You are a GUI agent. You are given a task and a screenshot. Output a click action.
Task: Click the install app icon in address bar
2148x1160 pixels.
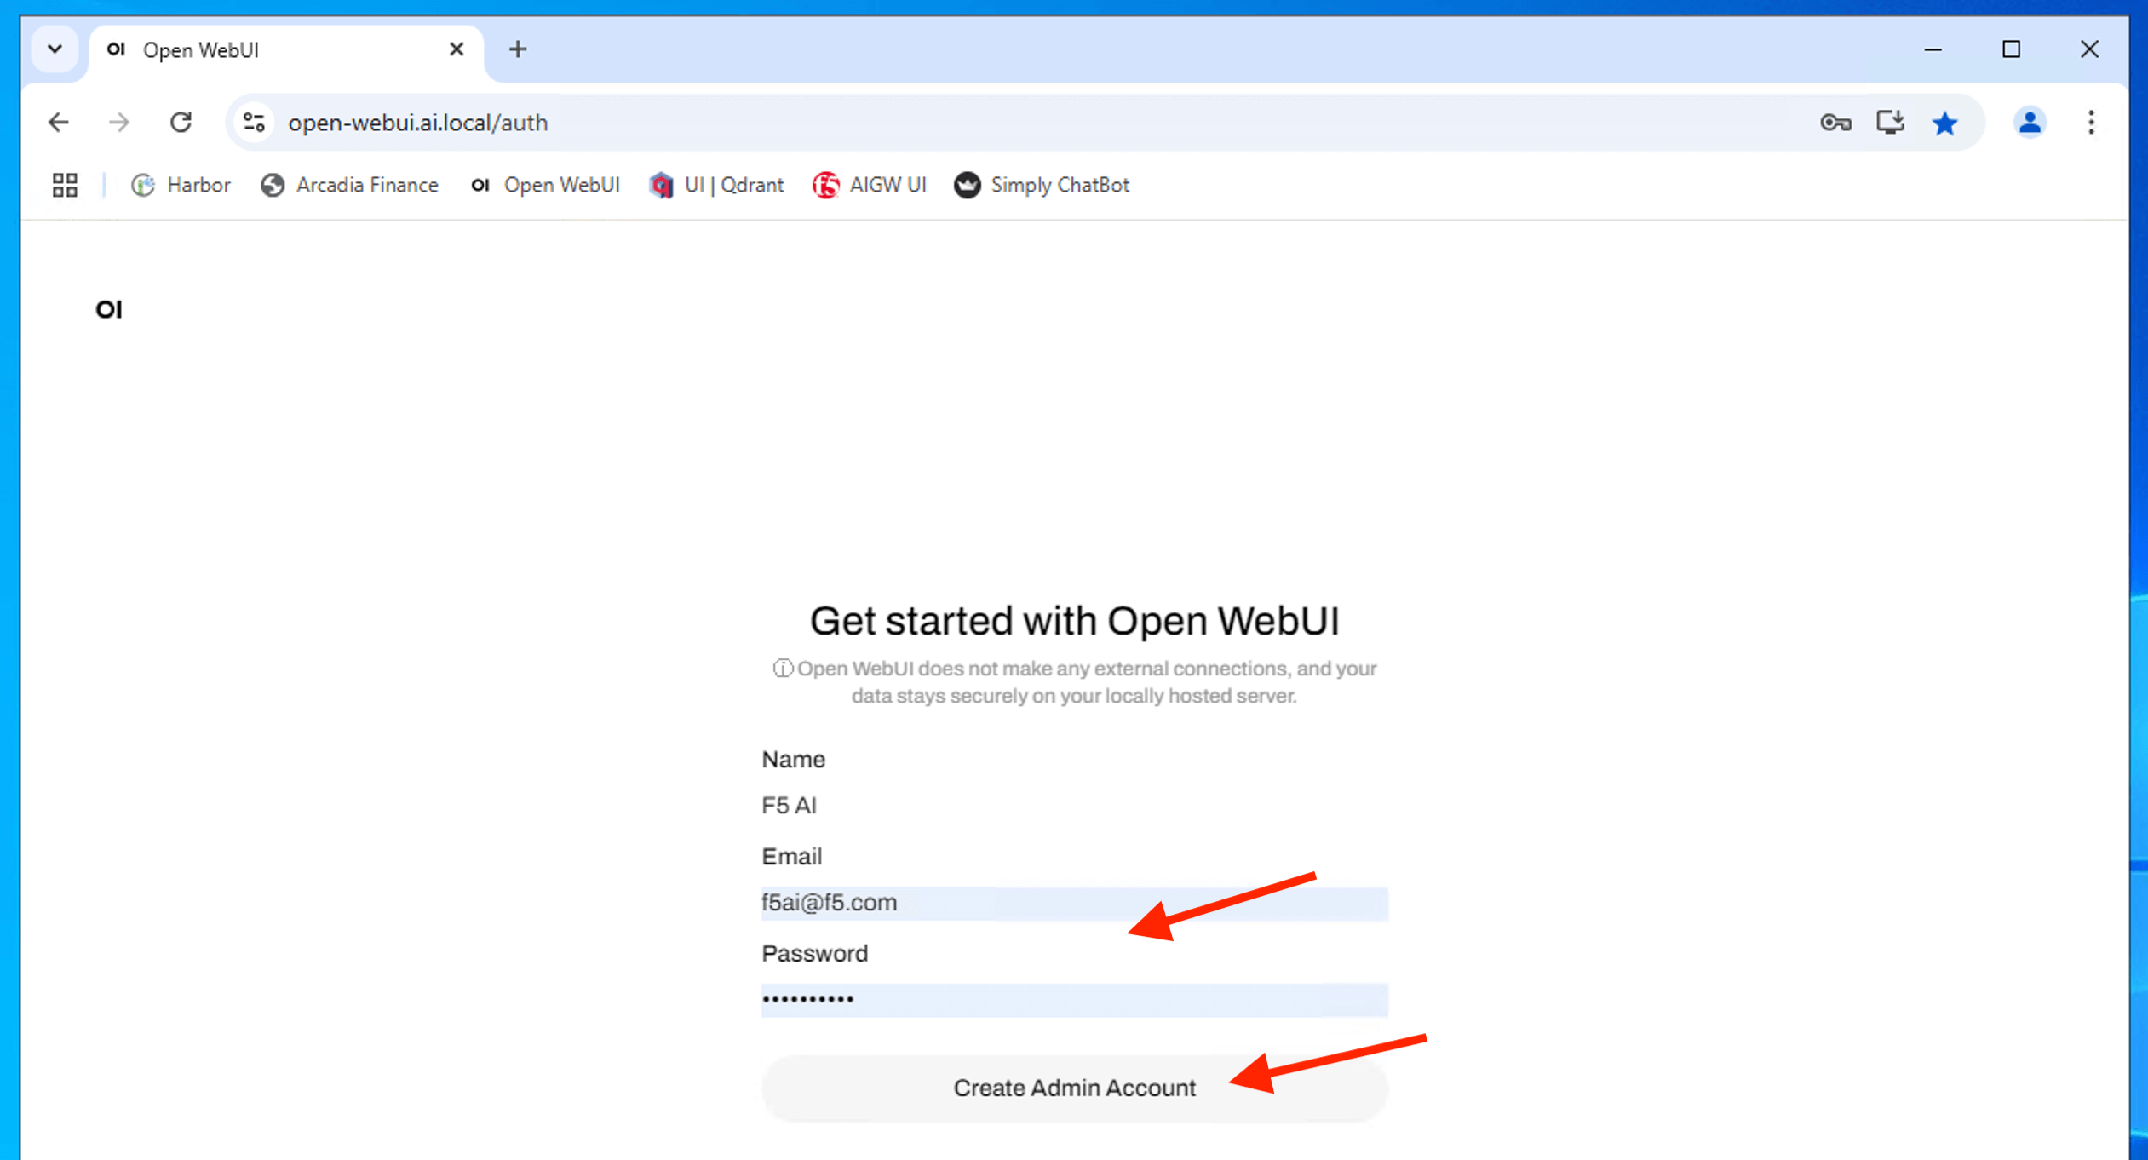pyautogui.click(x=1890, y=123)
